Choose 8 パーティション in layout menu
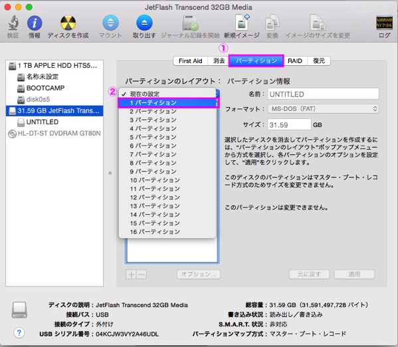398x347 pixels. (x=167, y=163)
